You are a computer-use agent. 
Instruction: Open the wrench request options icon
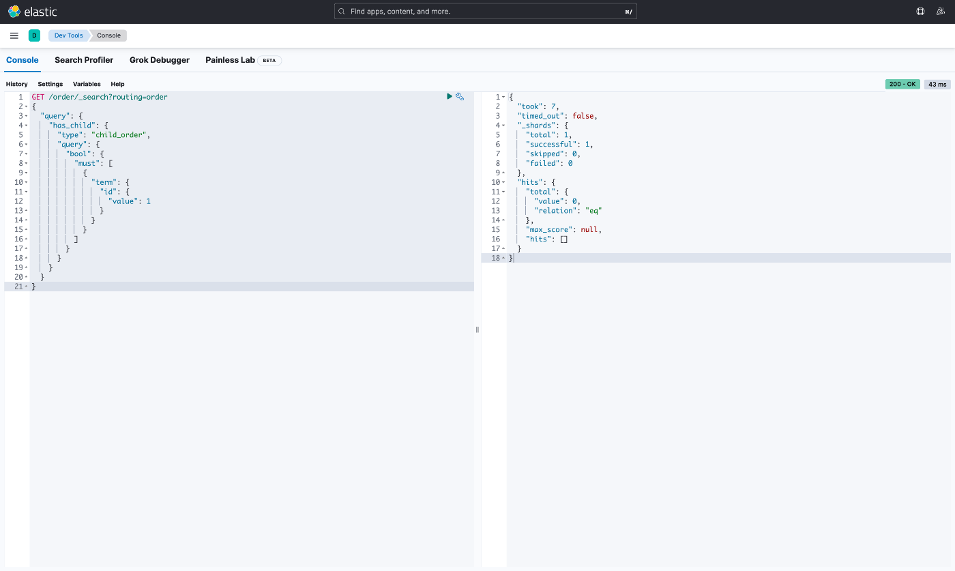click(460, 97)
